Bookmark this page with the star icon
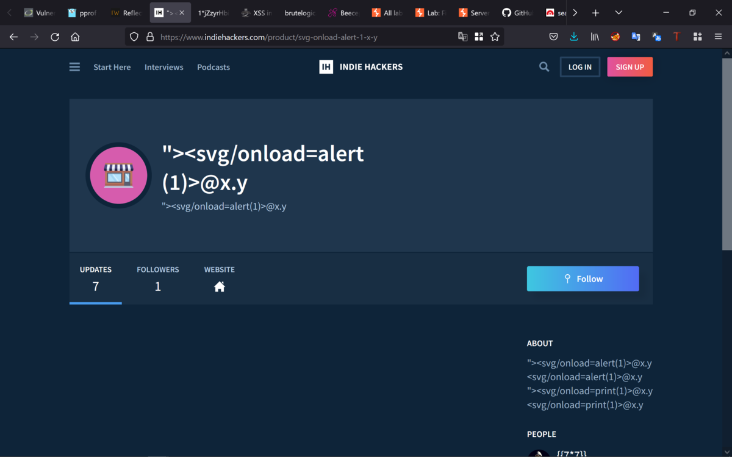Viewport: 732px width, 457px height. tap(495, 37)
